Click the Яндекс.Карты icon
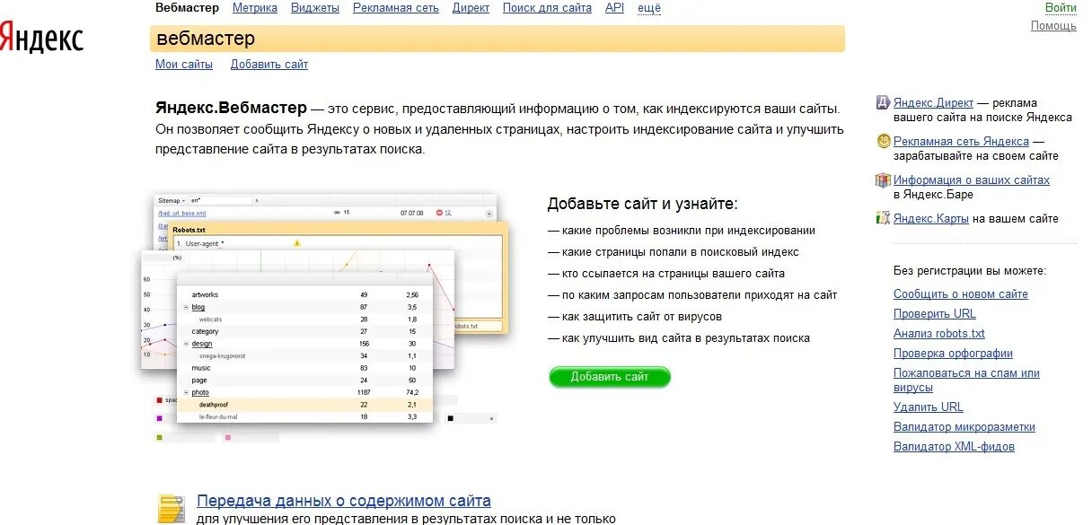Screen dimensions: 1092x525 click(883, 218)
